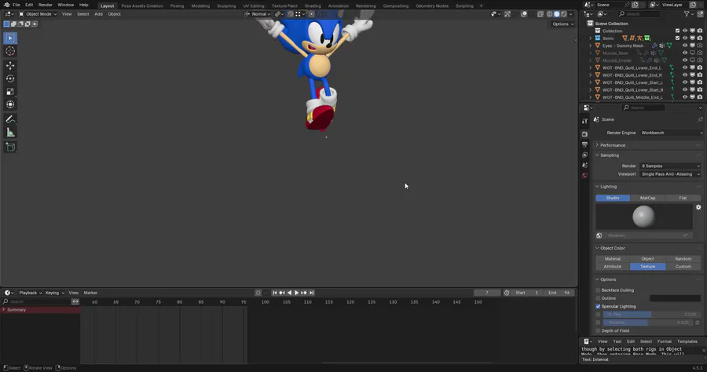The image size is (707, 372).
Task: Switch to Wireframe viewport shading
Action: [x=550, y=14]
